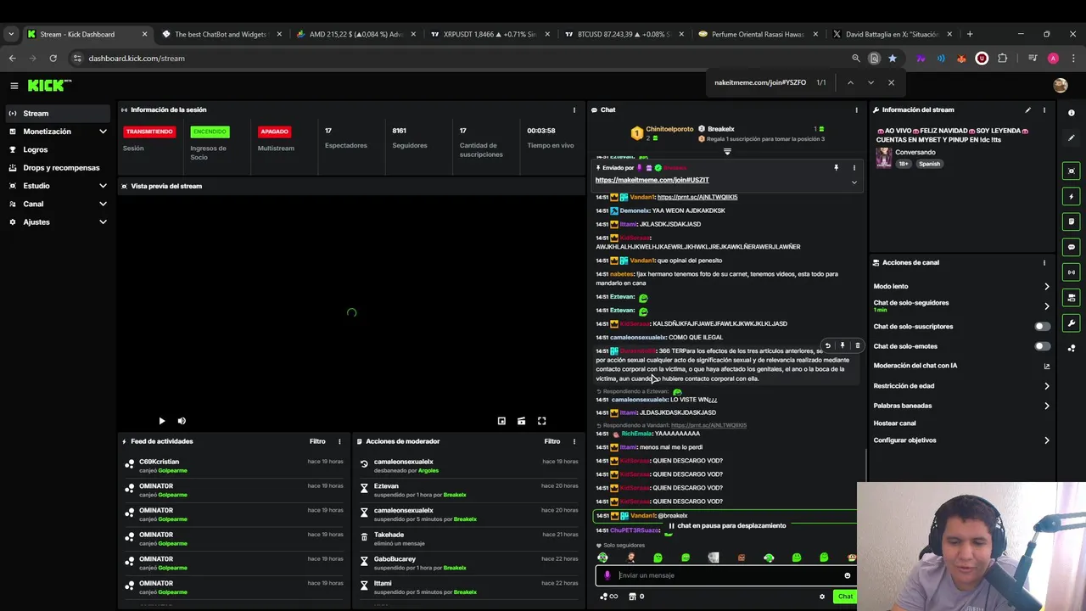
Task: Expand Ajustes menu in sidebar
Action: pos(57,222)
